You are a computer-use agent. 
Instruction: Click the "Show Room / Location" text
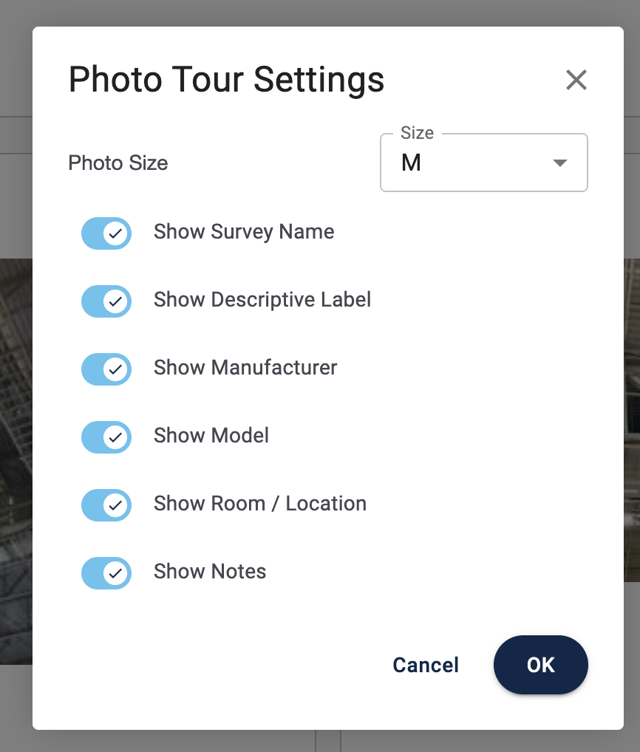coord(260,504)
